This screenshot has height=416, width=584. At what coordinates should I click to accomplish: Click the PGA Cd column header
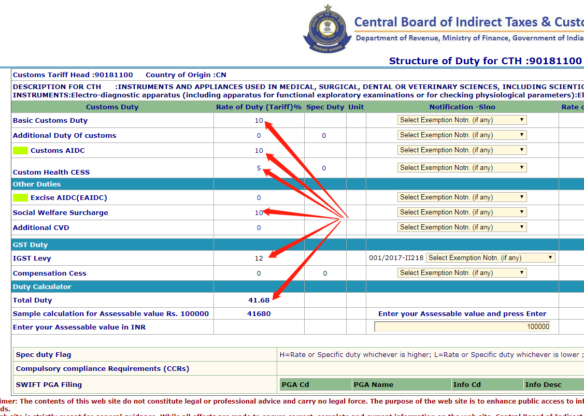(x=295, y=385)
